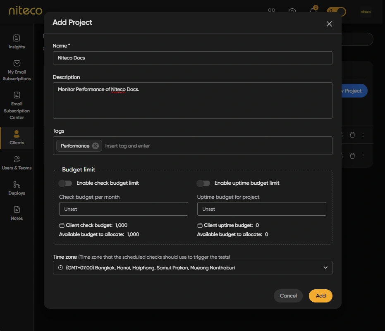This screenshot has width=385, height=331.
Task: Click the Client check budget wallet icon
Action: coord(62,225)
